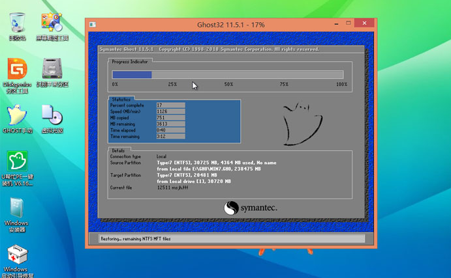Click the source file path E:\GHO\WIN7.GHO line
This screenshot has width=451, height=278.
pyautogui.click(x=209, y=169)
